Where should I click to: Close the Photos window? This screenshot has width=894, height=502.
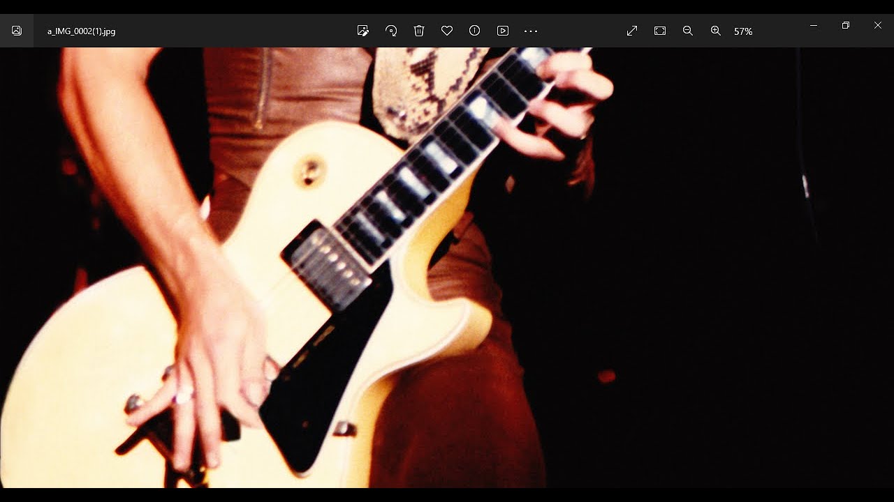point(878,26)
